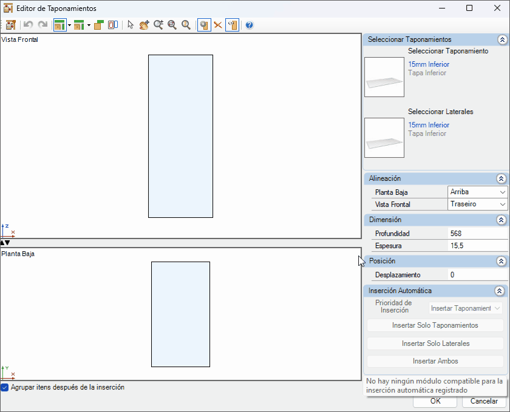
Task: Click the Profundidad value field
Action: [477, 234]
